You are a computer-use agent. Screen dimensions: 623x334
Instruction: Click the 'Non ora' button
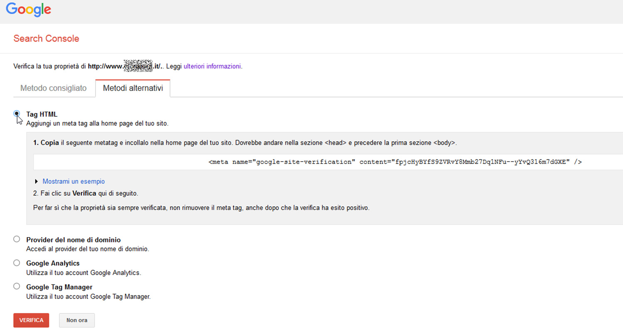pyautogui.click(x=77, y=320)
